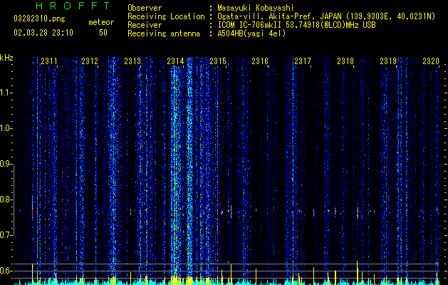Click the observer name Masayuki Kobayashi
This screenshot has height=285, width=448.
[x=256, y=8]
